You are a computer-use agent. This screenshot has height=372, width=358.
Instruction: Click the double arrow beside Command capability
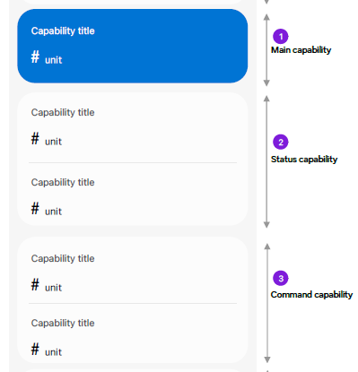coord(267,303)
